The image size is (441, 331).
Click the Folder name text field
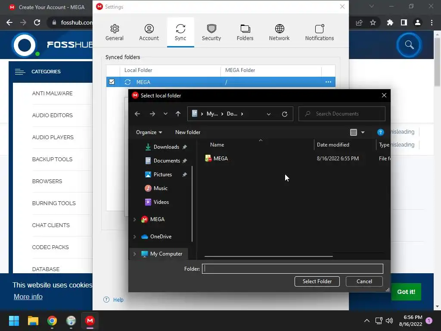click(x=292, y=269)
